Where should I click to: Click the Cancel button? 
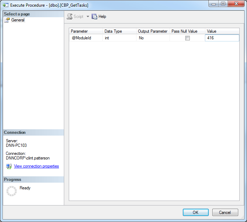click(225, 213)
